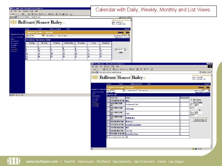Open Plaintiff's Deposition event link
Image resolution: width=222 pixels, height=166 pixels.
134,124
